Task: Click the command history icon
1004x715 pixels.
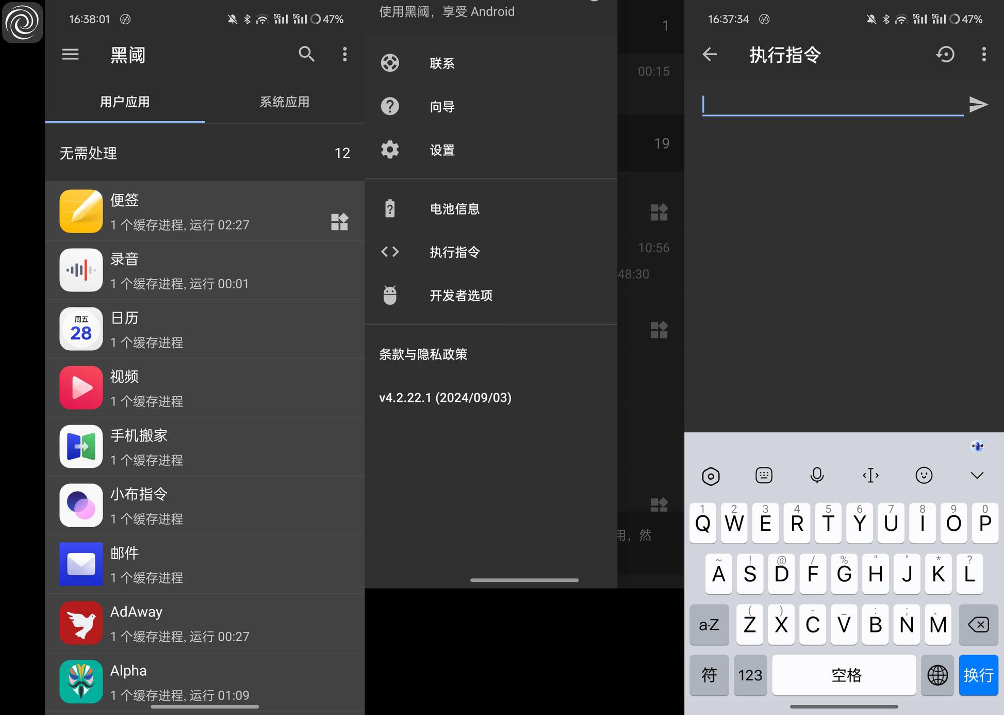Action: [945, 54]
